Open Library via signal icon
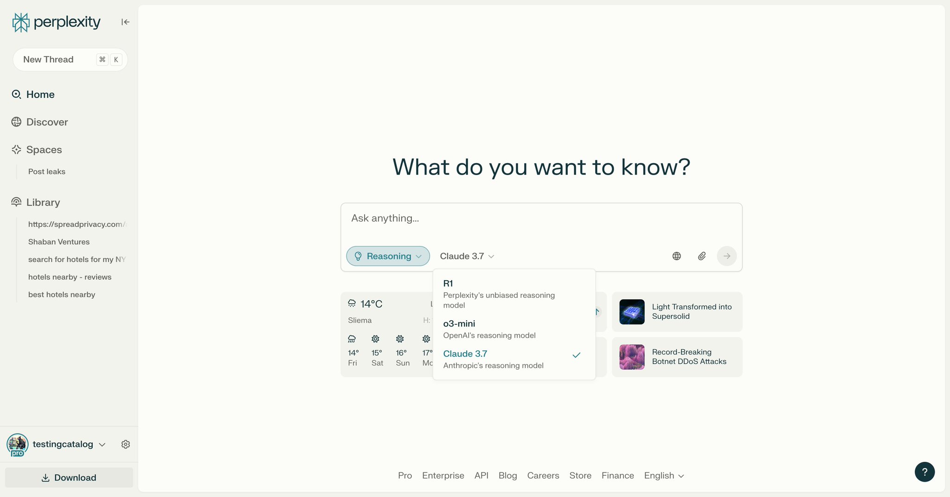 (x=16, y=202)
